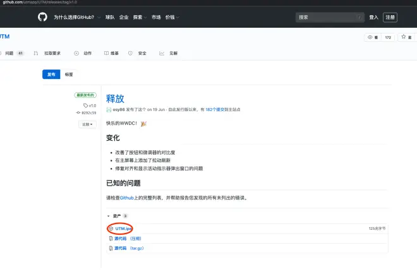Click the browser address bar URL
The width and height of the screenshot is (417, 274).
(x=40, y=2)
